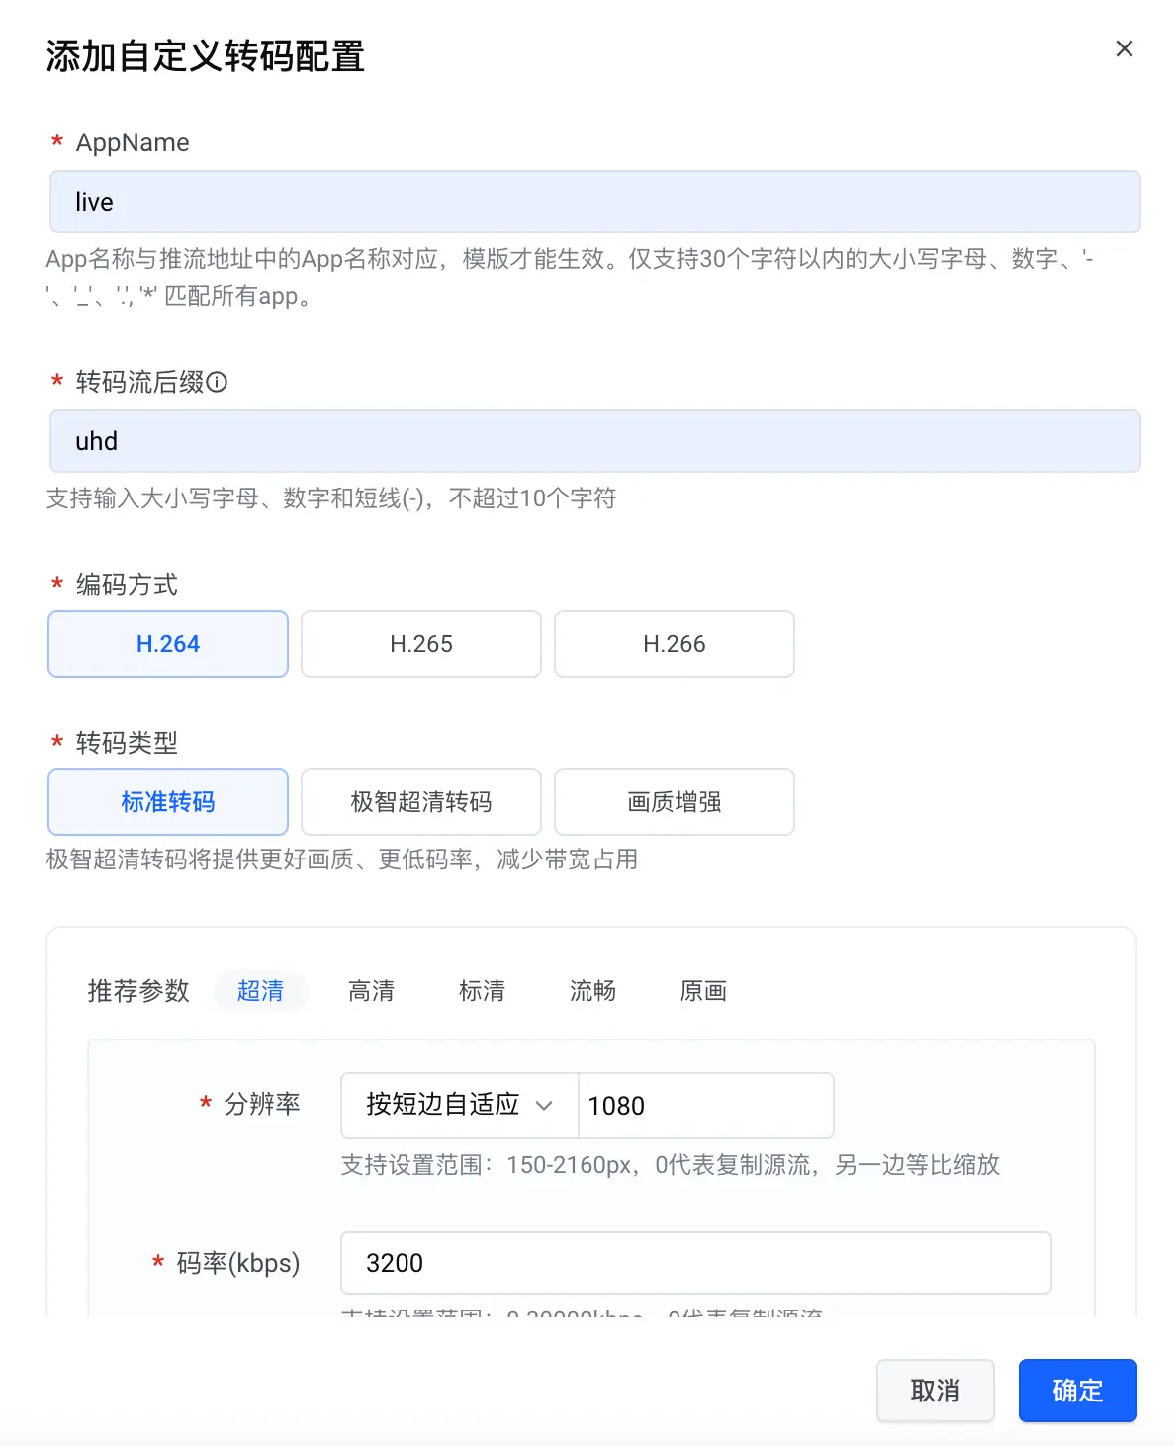Switch to 标清 recommended preset
Viewport: 1175px width, 1446px height.
point(483,991)
